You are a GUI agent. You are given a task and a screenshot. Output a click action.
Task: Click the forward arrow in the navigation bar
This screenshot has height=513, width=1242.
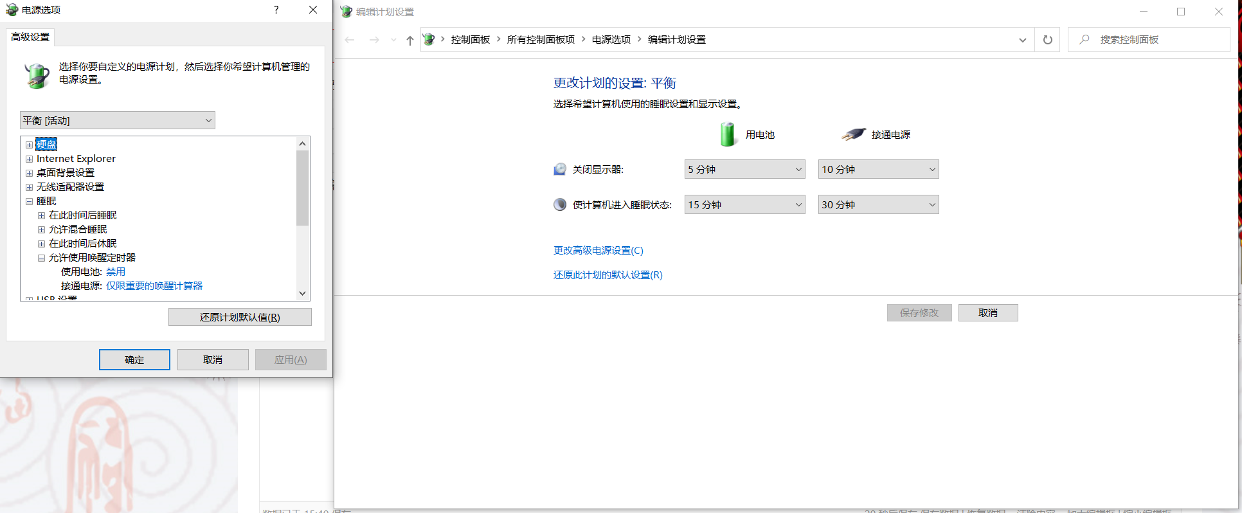click(374, 40)
